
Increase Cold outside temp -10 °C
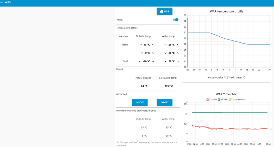pyautogui.click(x=153, y=61)
